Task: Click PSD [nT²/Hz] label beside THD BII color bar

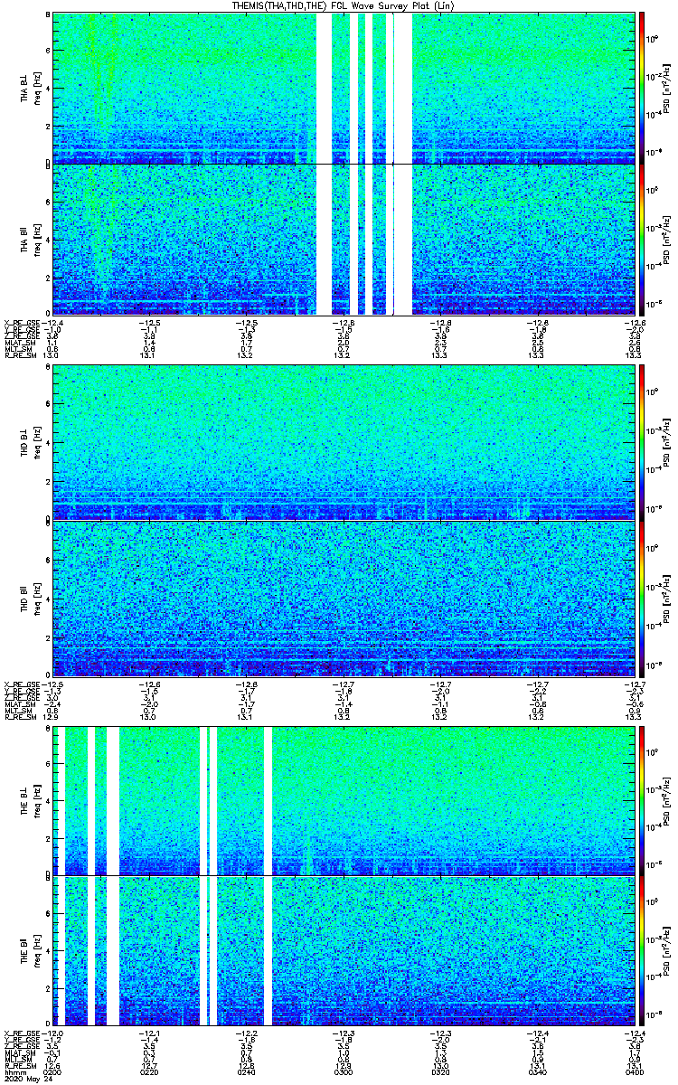Action: click(666, 598)
